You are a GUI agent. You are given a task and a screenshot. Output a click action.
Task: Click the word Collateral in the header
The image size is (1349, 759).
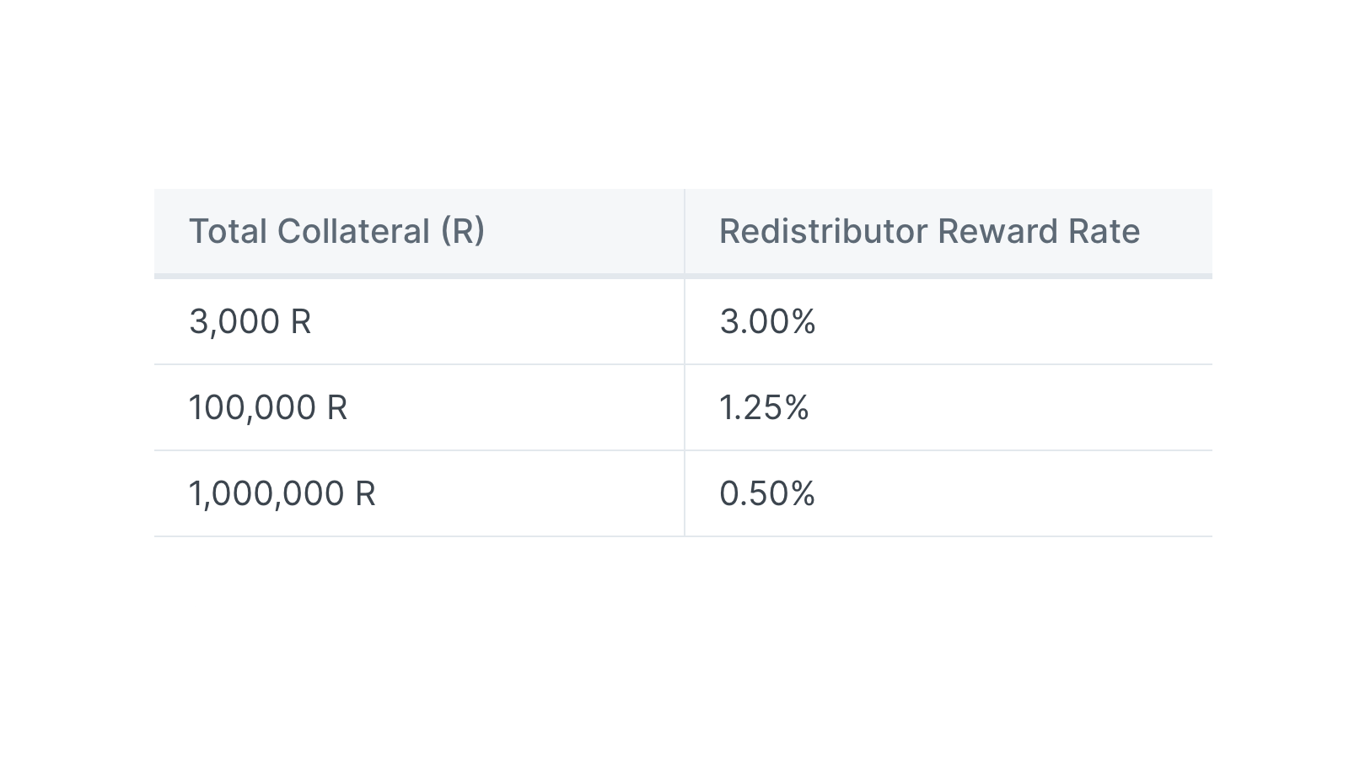[x=353, y=231]
